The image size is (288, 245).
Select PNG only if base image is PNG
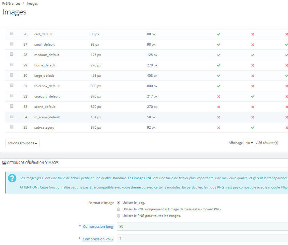[119, 209]
